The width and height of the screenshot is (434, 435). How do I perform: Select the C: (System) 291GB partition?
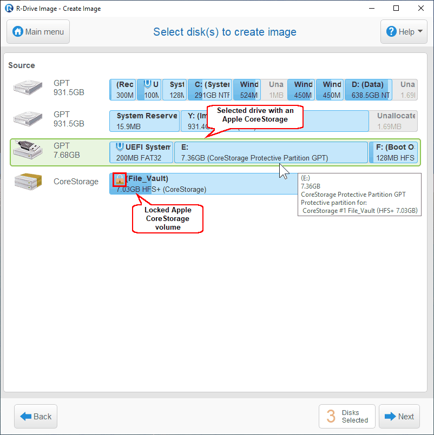210,90
